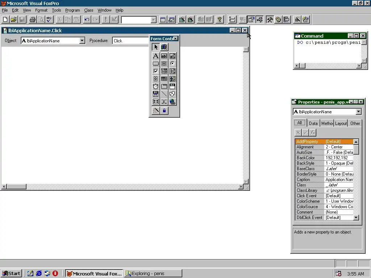Click the Microsoft Visual FoxPro taskbar button

pyautogui.click(x=94, y=274)
